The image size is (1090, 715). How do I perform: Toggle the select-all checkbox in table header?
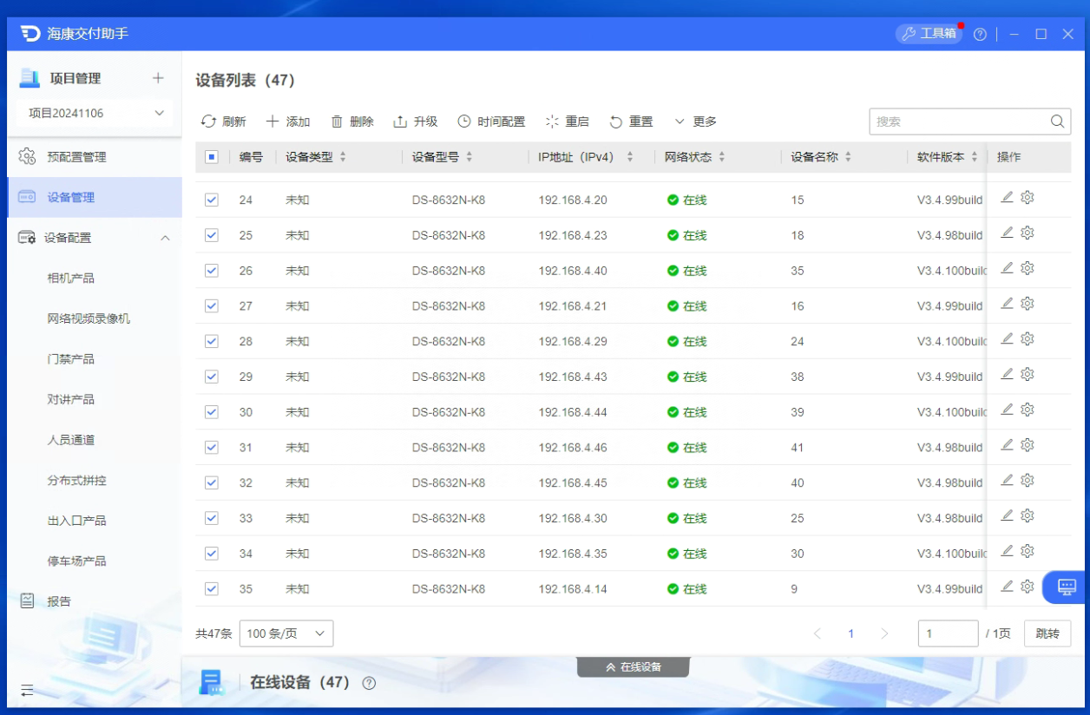point(212,157)
